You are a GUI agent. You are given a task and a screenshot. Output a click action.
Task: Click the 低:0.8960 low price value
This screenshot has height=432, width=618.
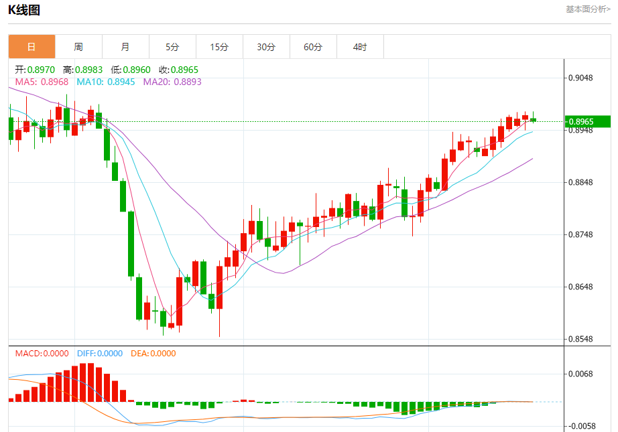[x=131, y=70]
